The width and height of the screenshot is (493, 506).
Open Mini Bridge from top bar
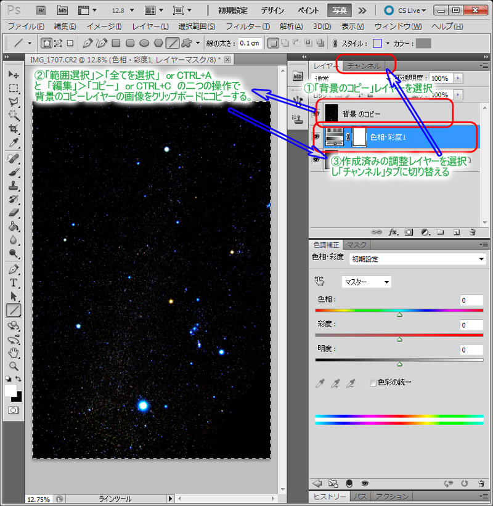pos(62,10)
